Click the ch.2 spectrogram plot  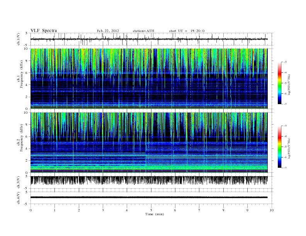[149, 142]
